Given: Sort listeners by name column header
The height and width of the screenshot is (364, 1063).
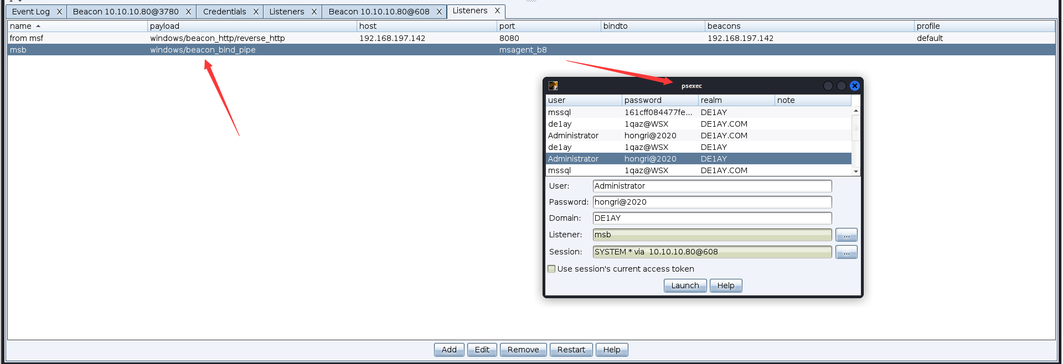Looking at the screenshot, I should click(77, 26).
